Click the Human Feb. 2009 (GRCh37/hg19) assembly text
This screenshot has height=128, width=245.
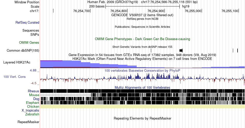113,2
